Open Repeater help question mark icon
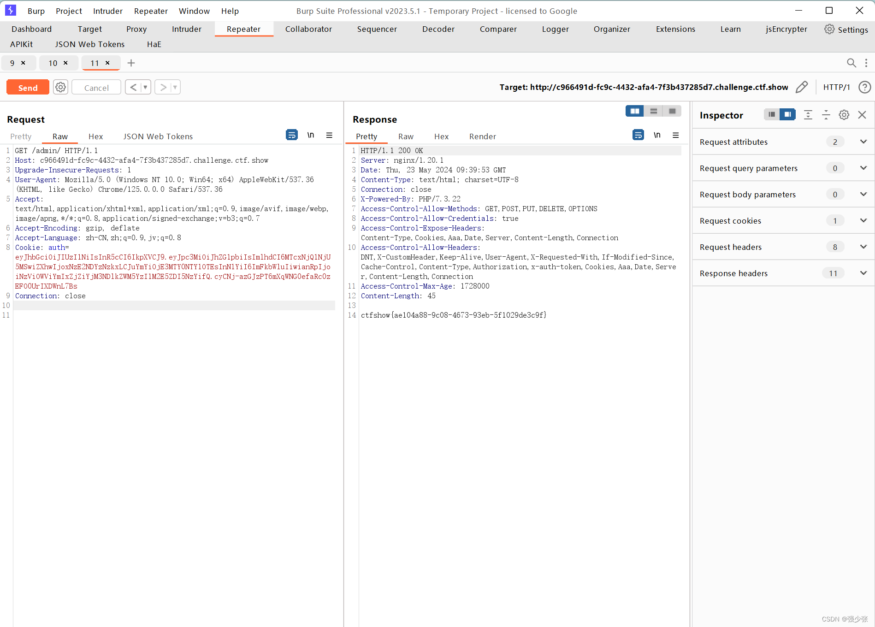875x627 pixels. (865, 87)
